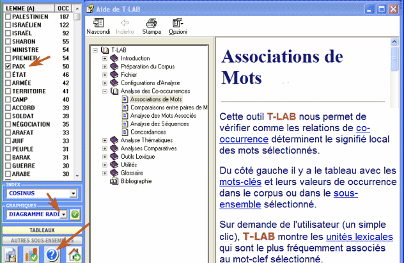
Task: Open Comparaisons entre paires topic
Action: coord(169,108)
